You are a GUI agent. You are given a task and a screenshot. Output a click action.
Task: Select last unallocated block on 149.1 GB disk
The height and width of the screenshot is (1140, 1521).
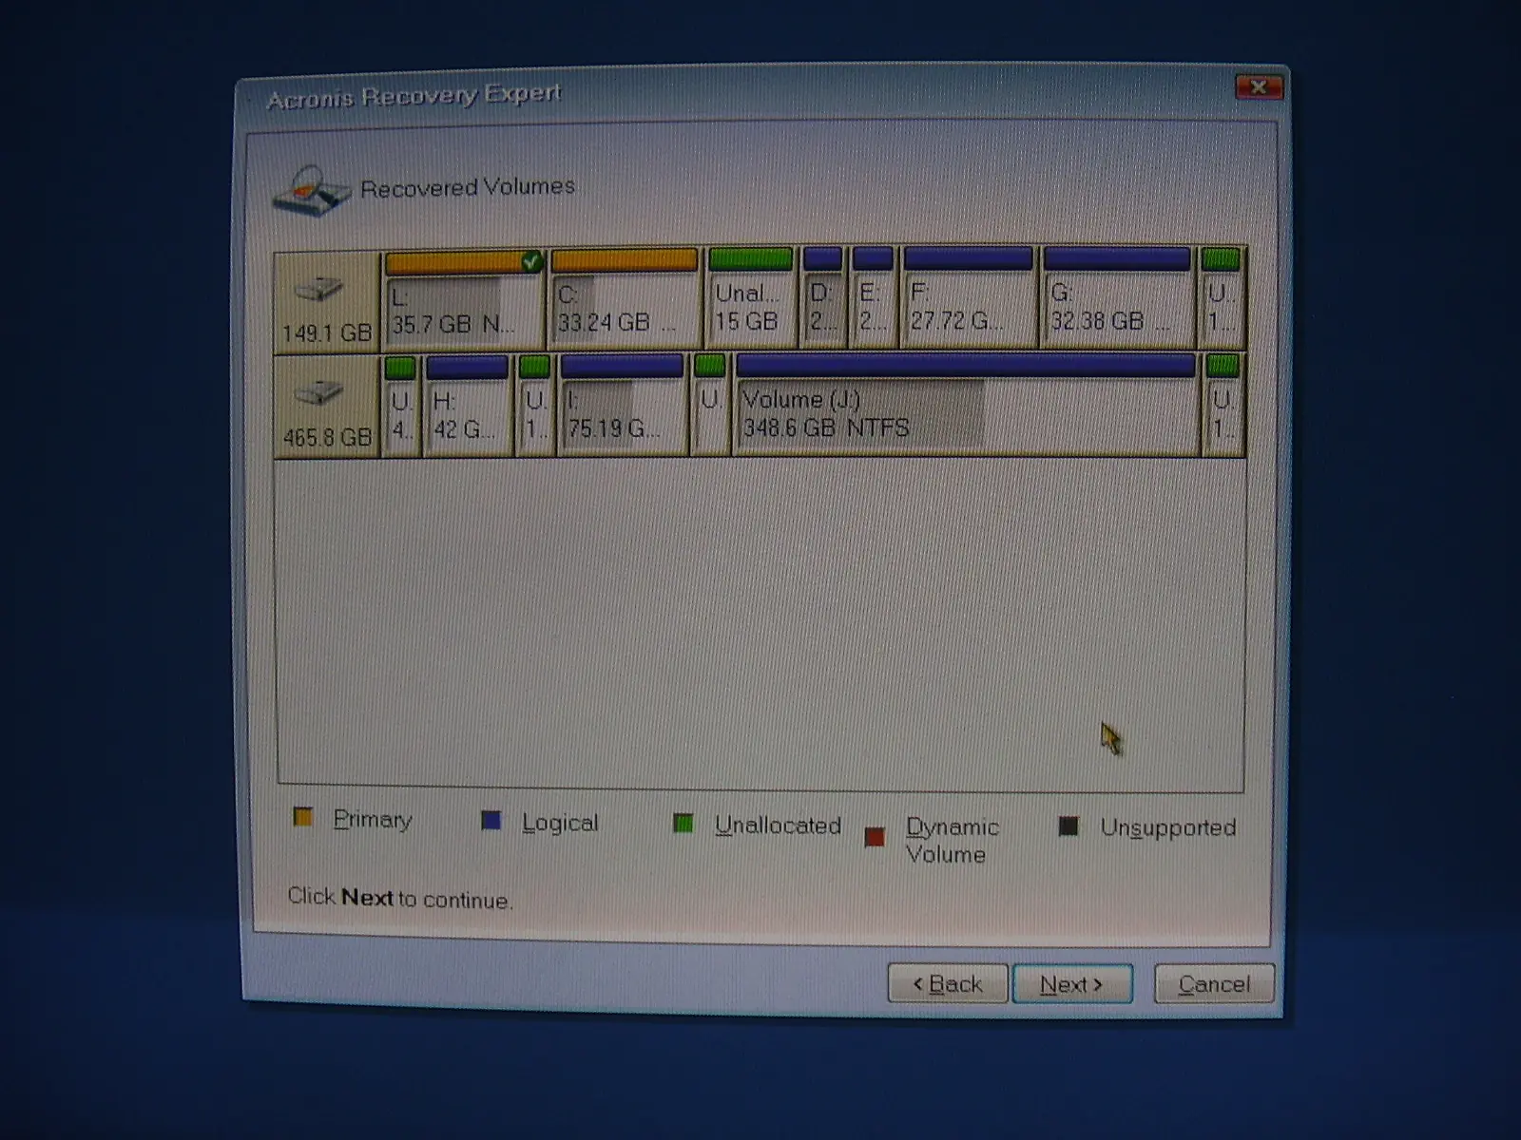(x=1221, y=297)
